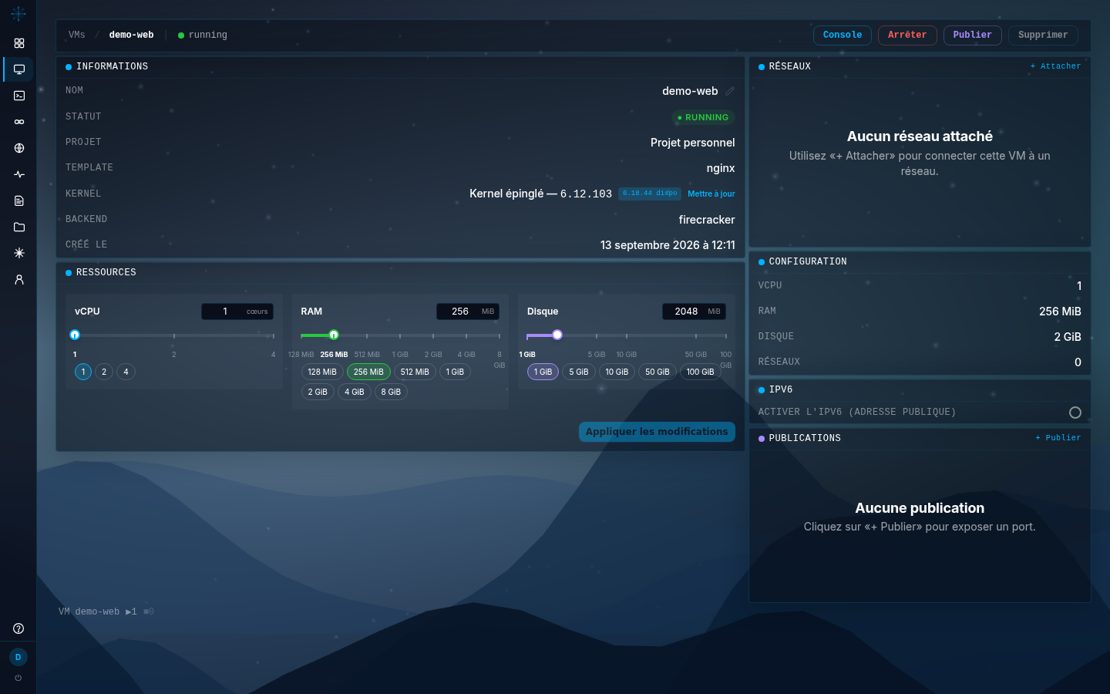Click the pencil icon beside demo-web name

tap(730, 91)
